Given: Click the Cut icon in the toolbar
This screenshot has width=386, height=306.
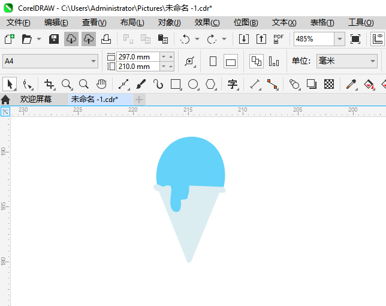Looking at the screenshot, I should point(128,39).
